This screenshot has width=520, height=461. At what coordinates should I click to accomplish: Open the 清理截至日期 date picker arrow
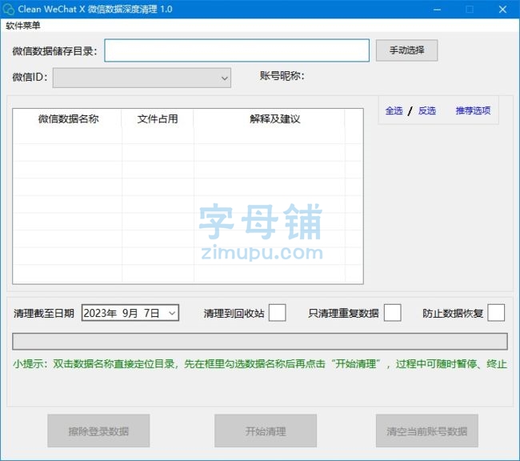pyautogui.click(x=172, y=313)
